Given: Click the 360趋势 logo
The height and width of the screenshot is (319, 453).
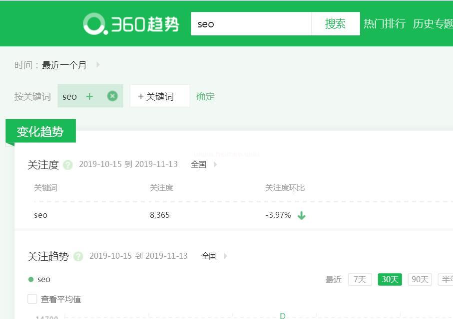Looking at the screenshot, I should click(x=131, y=23).
